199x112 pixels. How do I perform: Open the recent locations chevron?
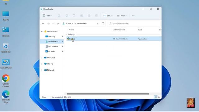(x=53, y=24)
